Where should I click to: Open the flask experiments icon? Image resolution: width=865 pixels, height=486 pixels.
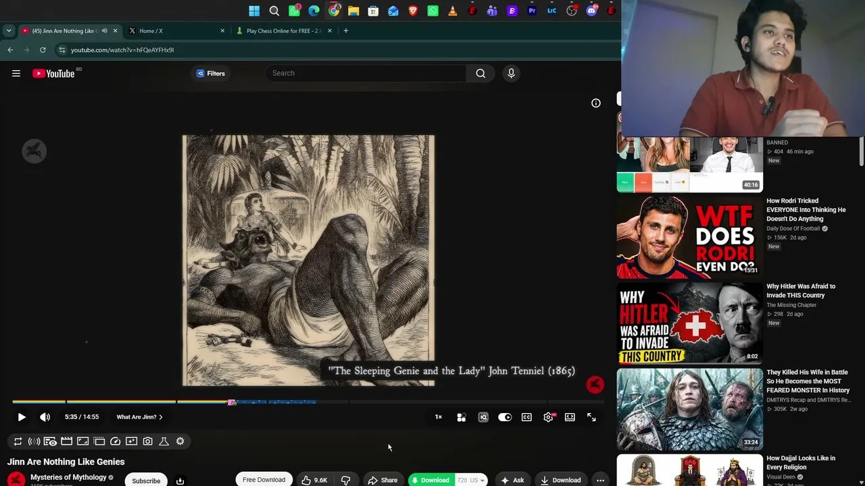pos(164,441)
